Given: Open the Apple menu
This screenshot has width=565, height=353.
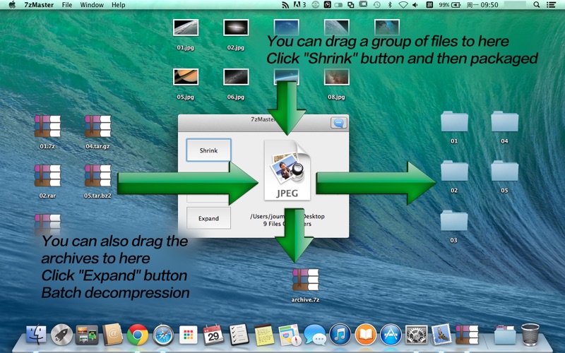Looking at the screenshot, I should coord(12,5).
